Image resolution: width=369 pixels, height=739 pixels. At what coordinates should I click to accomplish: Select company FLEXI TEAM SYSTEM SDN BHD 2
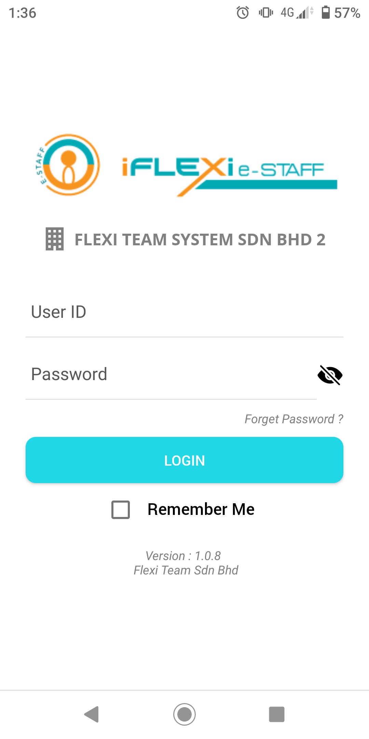coord(200,240)
